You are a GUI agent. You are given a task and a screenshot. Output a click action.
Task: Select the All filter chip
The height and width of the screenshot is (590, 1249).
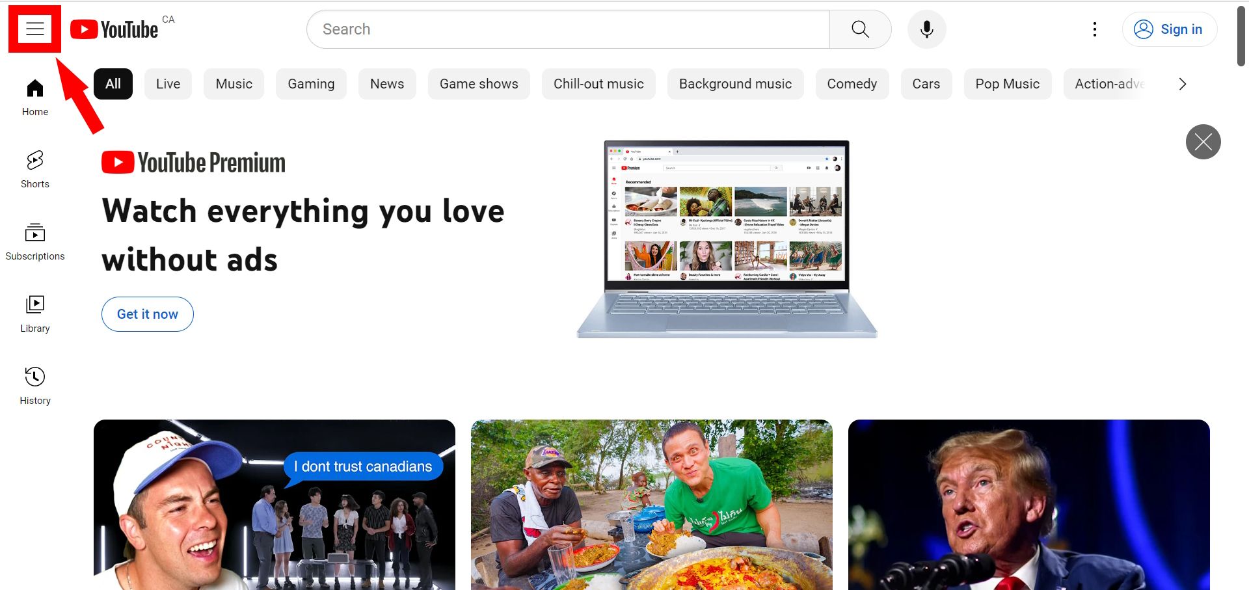pos(113,84)
